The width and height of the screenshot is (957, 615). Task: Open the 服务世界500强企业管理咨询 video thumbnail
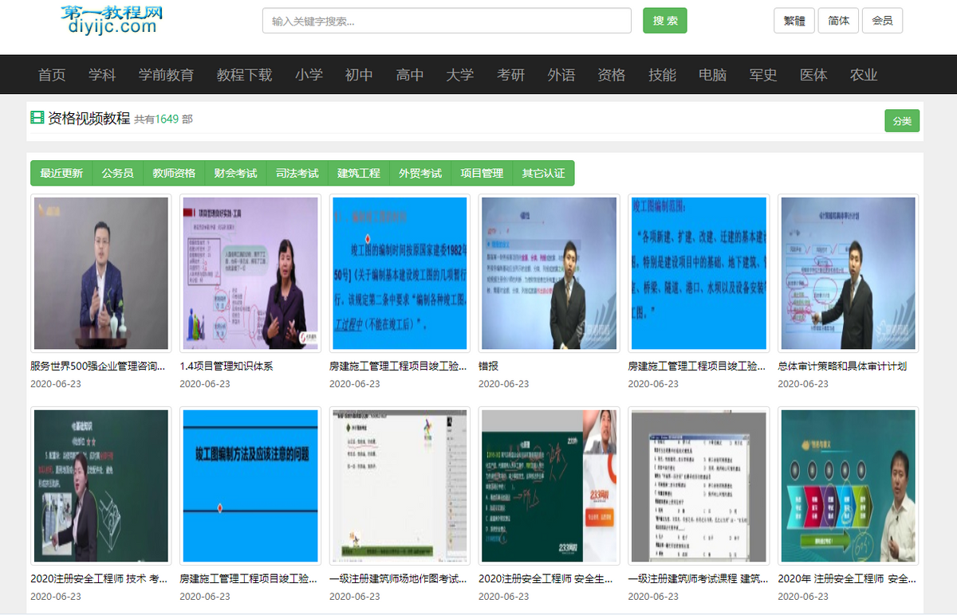100,273
